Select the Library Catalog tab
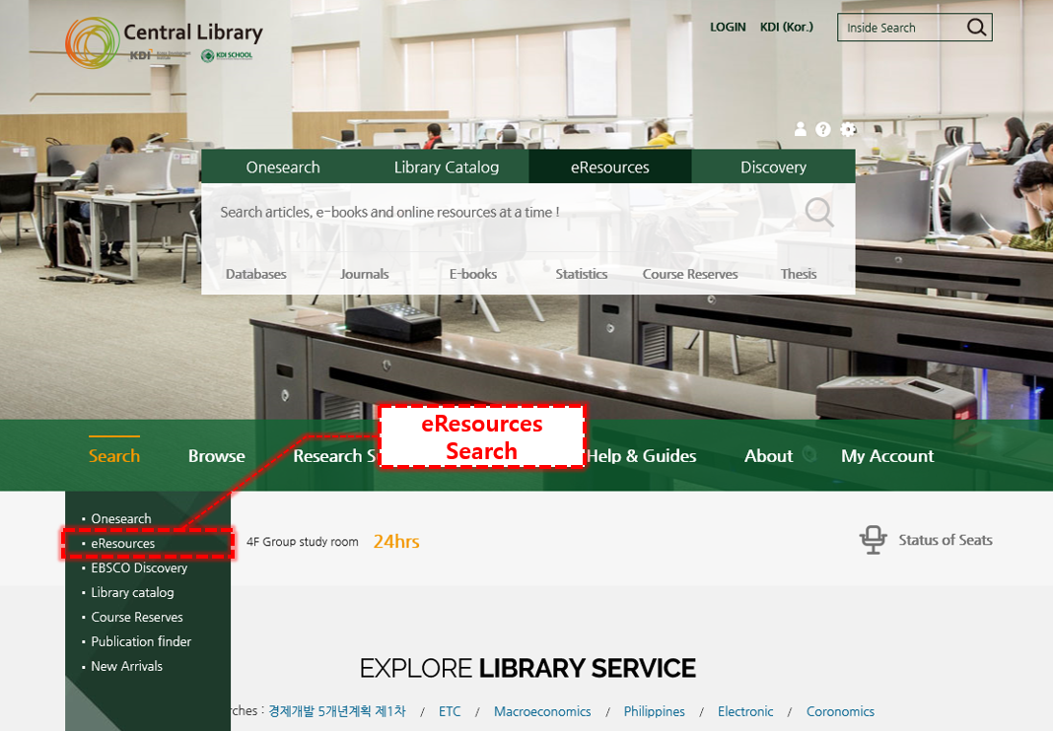 click(446, 167)
